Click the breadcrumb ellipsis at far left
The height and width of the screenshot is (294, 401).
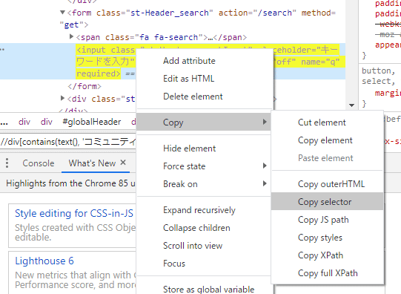click(4, 123)
